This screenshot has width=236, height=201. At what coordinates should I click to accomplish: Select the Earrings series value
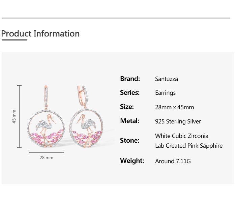pos(165,93)
